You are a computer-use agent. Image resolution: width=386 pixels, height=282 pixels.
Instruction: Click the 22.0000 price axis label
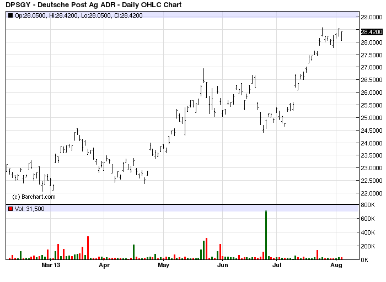tap(372, 193)
